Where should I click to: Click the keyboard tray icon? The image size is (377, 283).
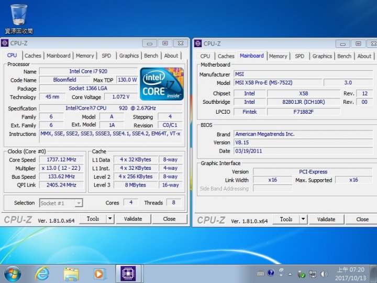click(260, 274)
